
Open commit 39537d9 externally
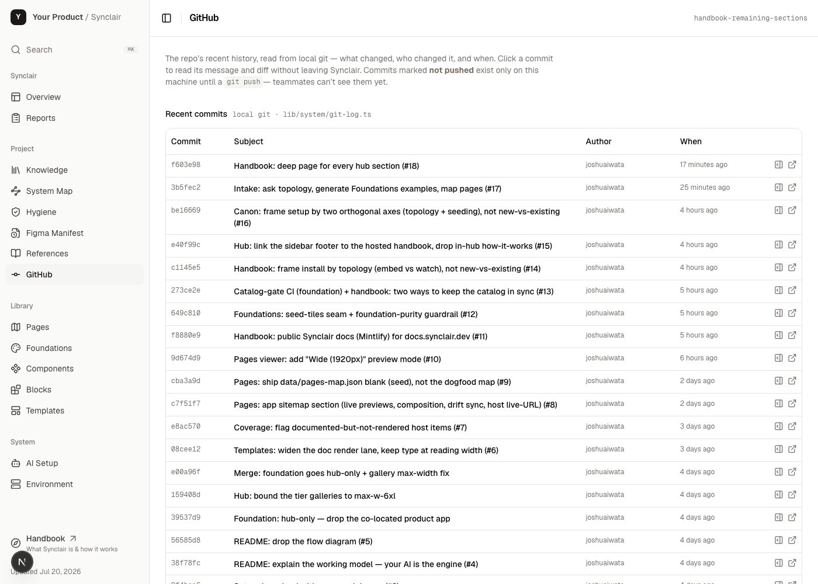792,517
